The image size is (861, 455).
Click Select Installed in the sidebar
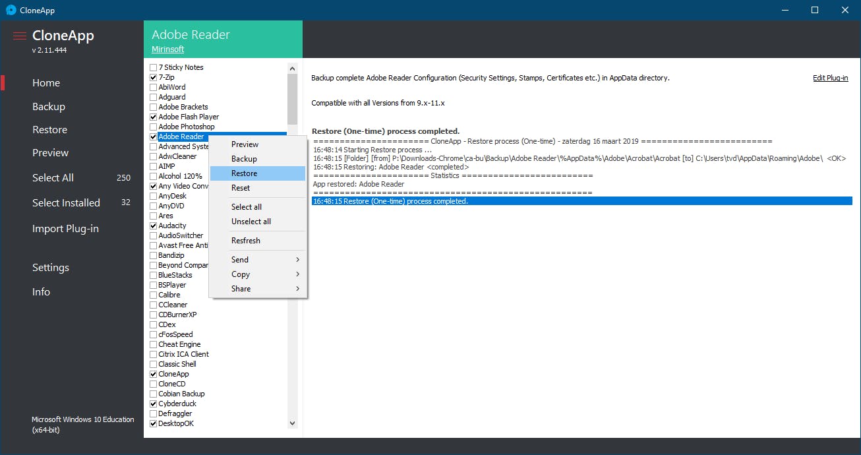click(x=67, y=203)
